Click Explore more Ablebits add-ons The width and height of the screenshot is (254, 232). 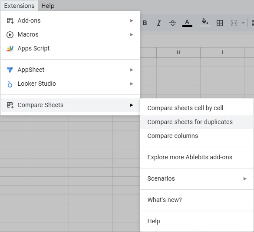[x=197, y=157]
